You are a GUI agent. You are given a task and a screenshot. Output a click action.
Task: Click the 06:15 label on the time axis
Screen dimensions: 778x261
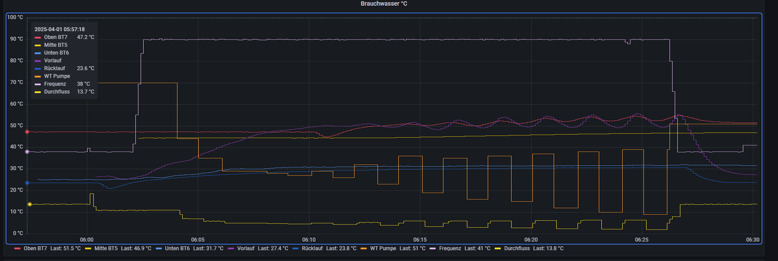pos(420,240)
